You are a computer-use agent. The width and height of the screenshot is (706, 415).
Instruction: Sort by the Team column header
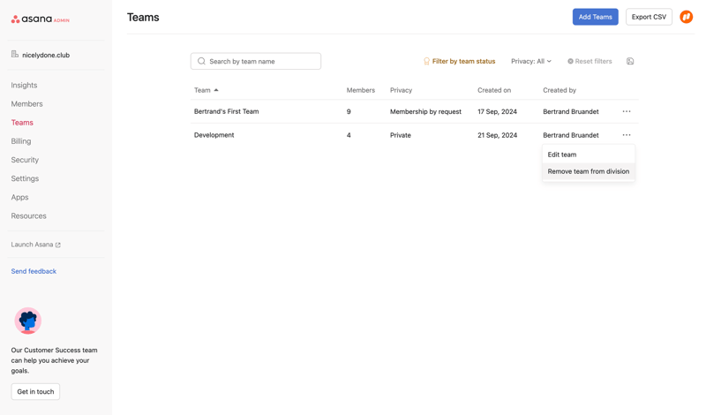click(x=202, y=90)
